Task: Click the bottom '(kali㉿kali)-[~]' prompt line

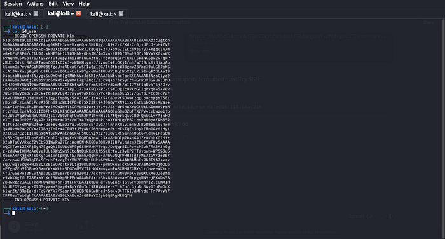Action: [26, 208]
